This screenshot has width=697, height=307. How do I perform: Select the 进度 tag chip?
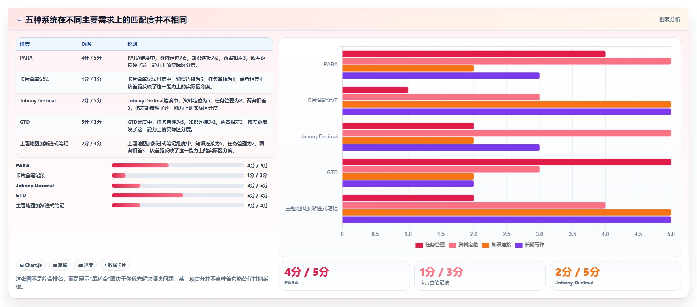pos(85,265)
